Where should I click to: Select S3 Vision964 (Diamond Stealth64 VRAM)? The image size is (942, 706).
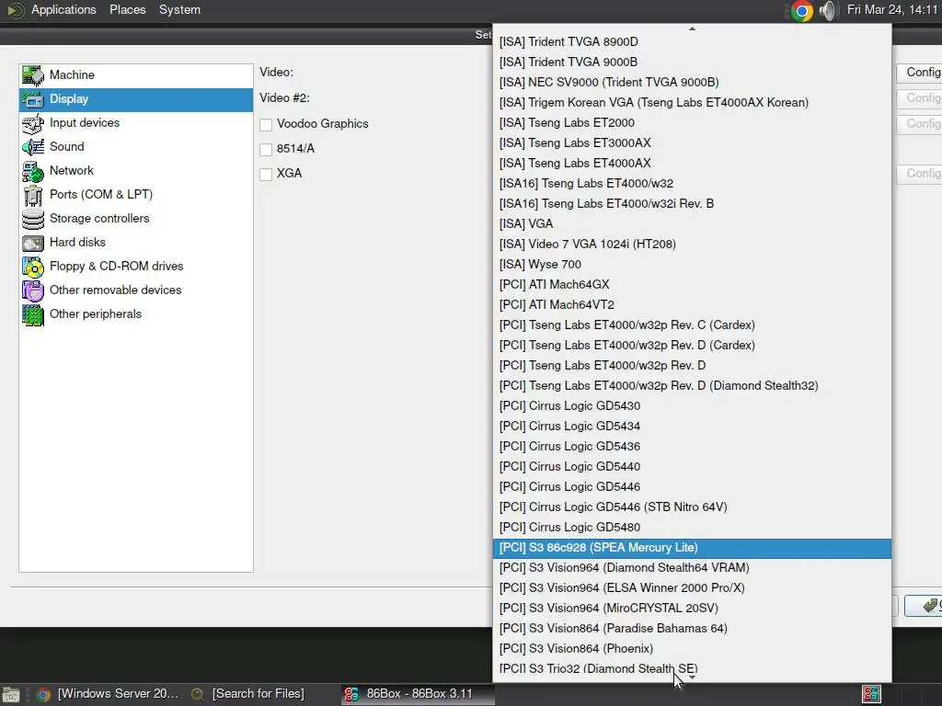(692, 568)
